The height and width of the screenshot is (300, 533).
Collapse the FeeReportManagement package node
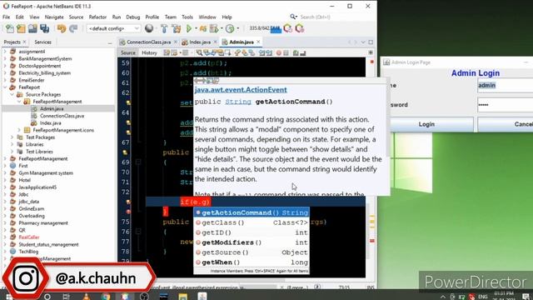(19, 102)
